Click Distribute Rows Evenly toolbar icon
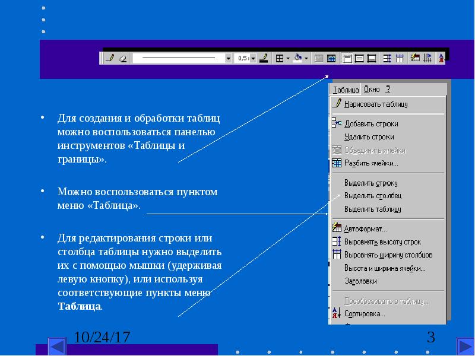 coord(387,58)
